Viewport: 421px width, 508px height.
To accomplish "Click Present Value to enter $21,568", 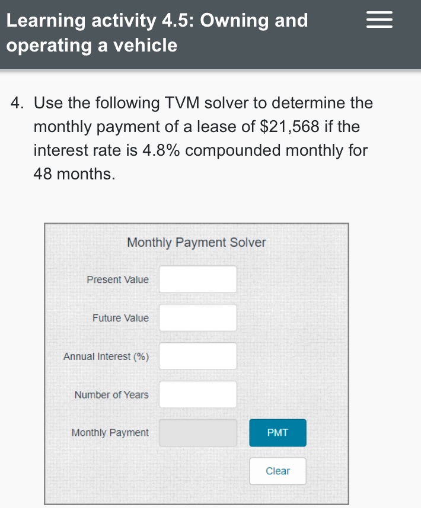I will pos(197,279).
